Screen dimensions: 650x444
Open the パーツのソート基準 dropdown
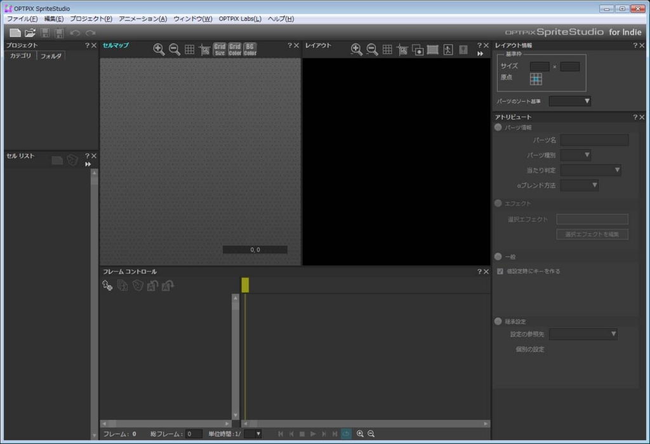[x=570, y=101]
